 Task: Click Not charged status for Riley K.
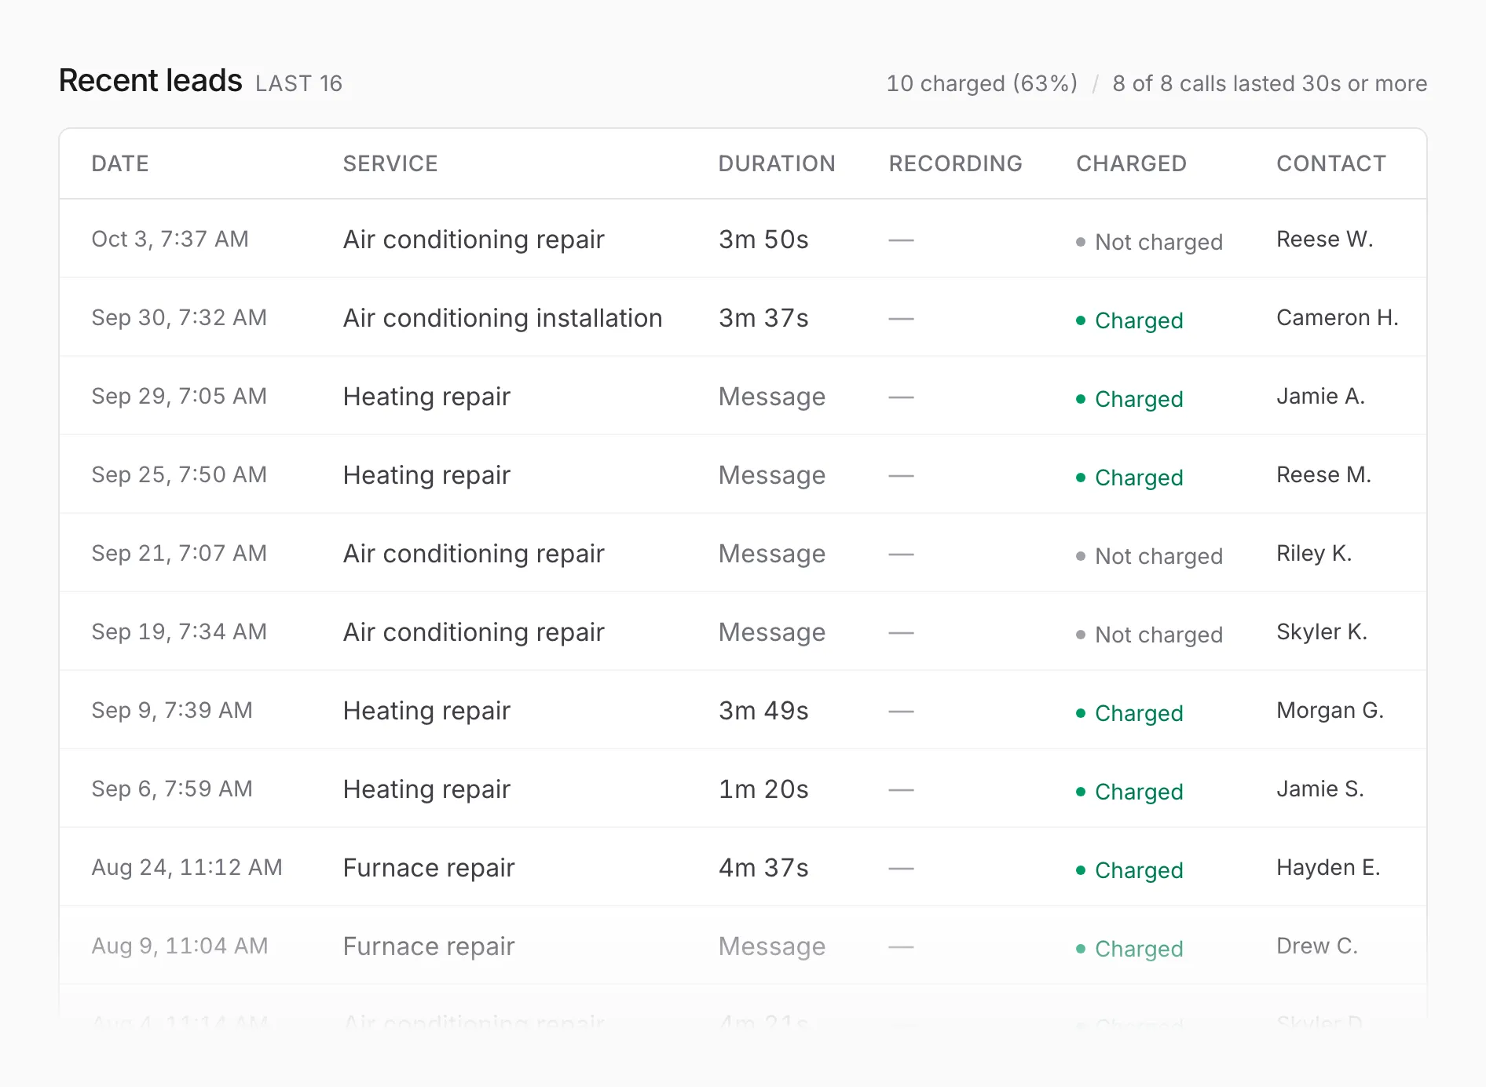click(1149, 556)
